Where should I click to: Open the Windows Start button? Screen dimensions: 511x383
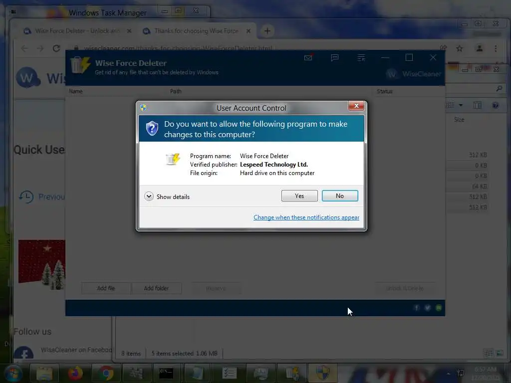13,373
